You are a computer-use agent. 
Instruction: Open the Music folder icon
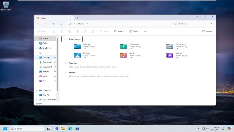pos(123,55)
